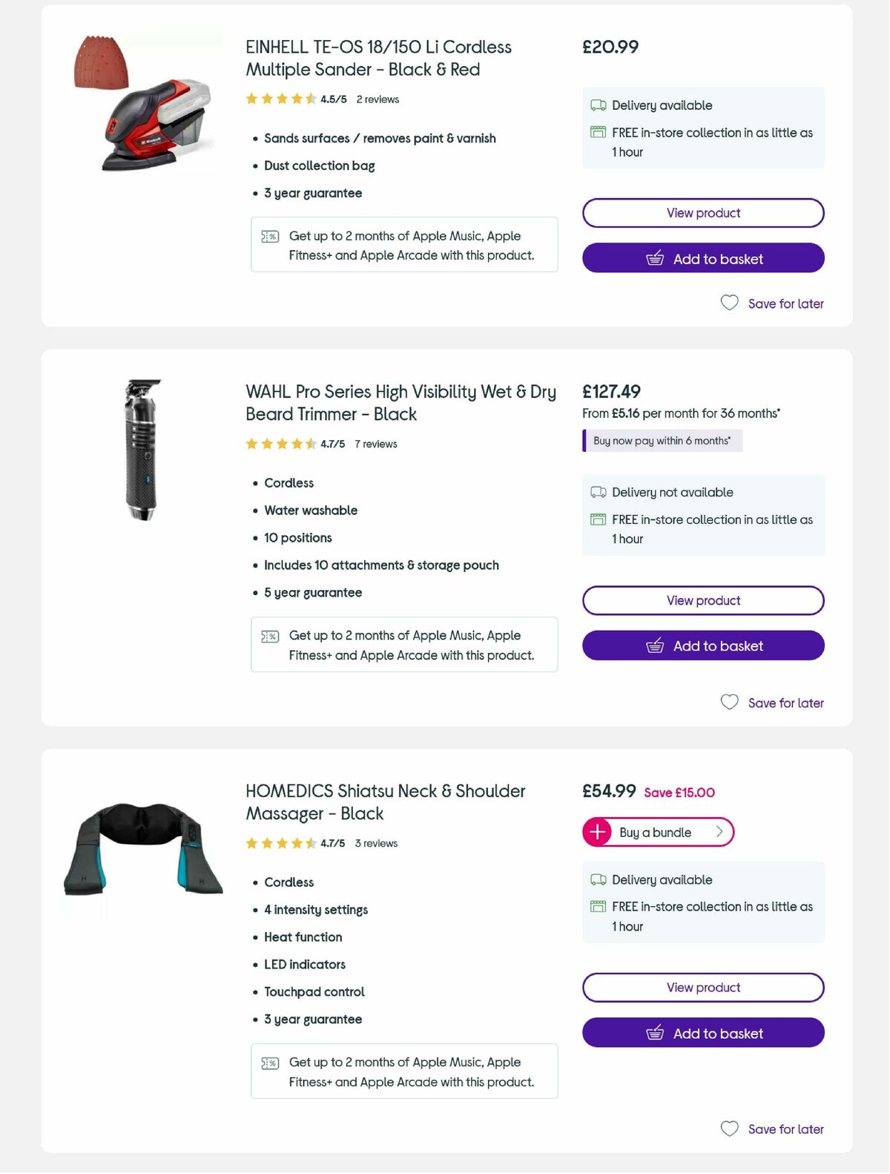890x1174 pixels.
Task: Open the From £5.16 per month finance details
Action: [680, 413]
